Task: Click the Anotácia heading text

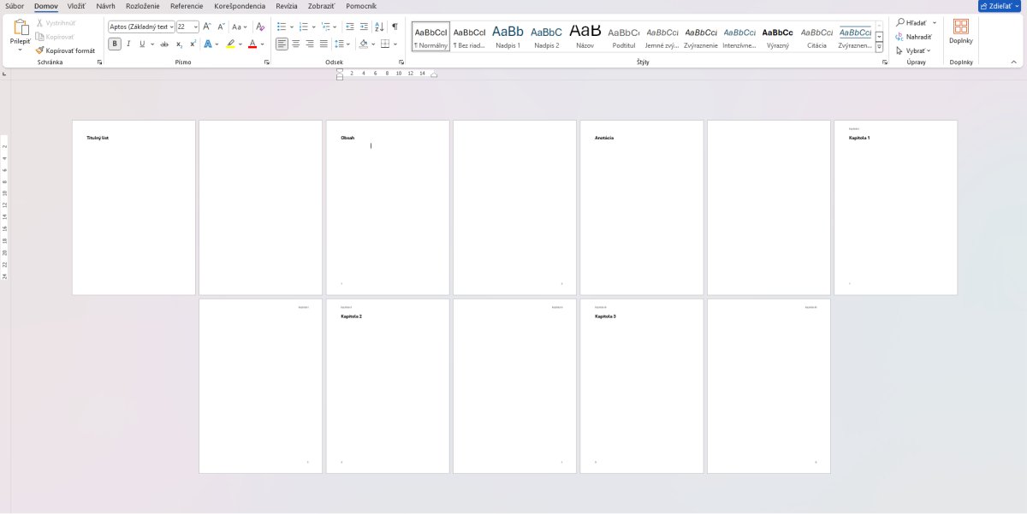Action: [x=604, y=138]
